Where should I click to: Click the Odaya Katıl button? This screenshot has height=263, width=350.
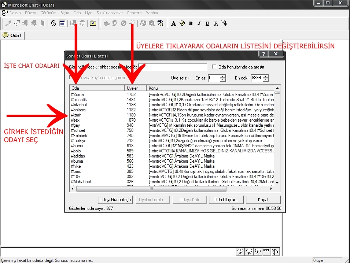(x=189, y=200)
